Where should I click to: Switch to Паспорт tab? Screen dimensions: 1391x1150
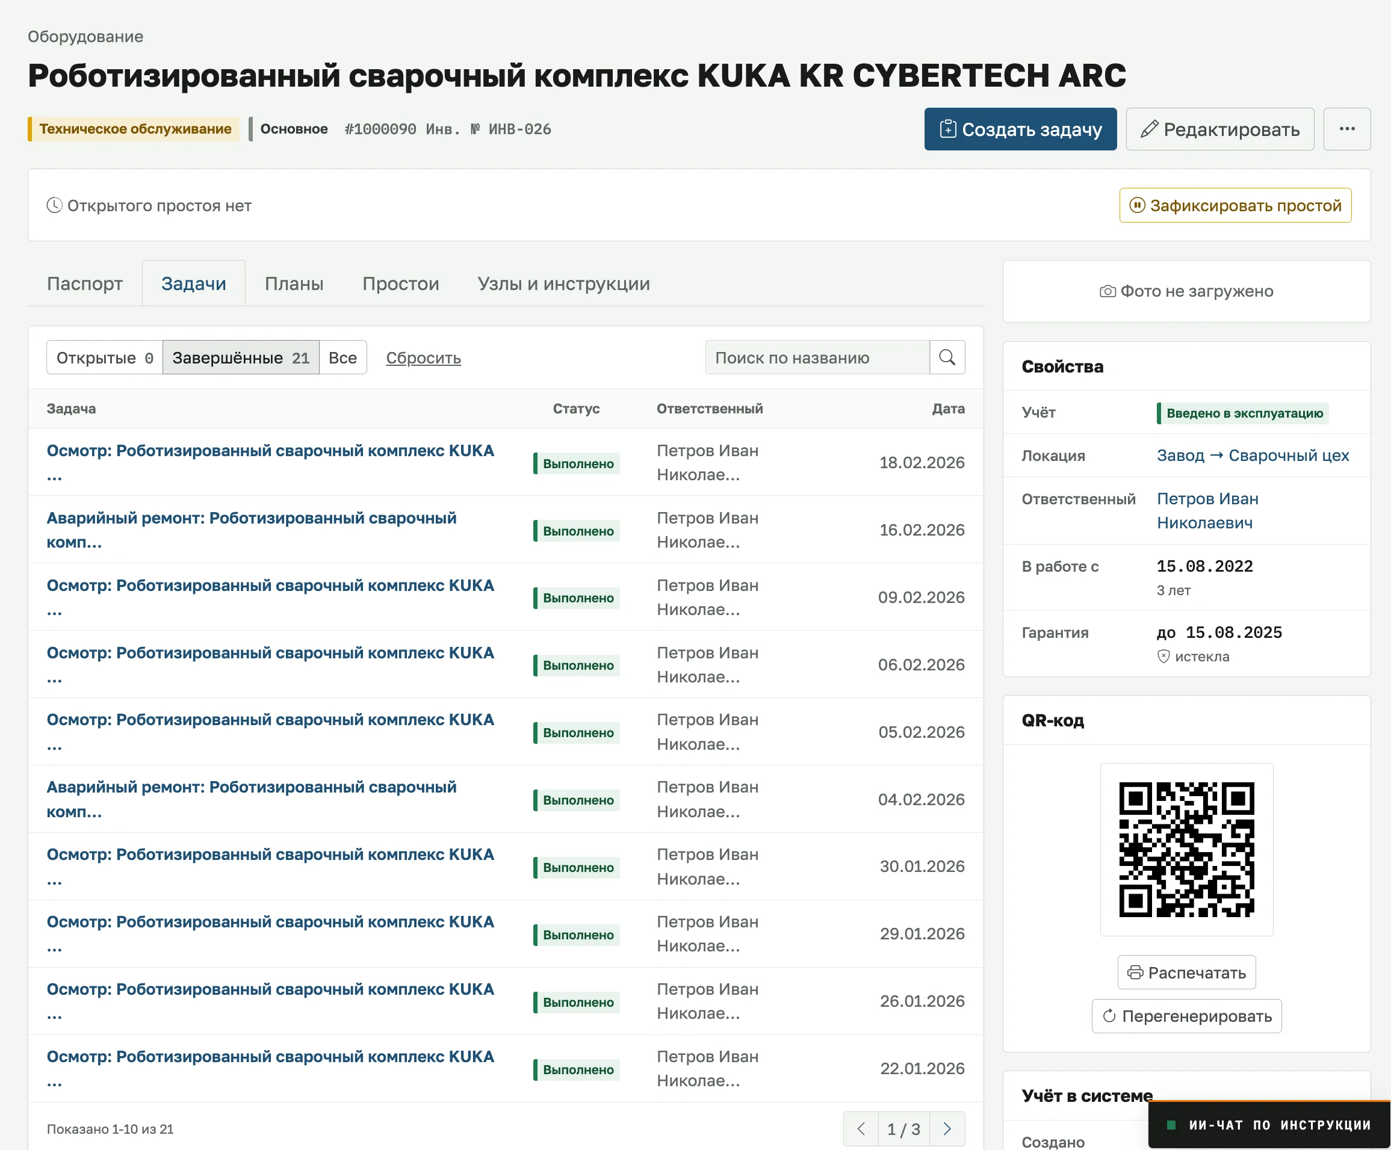click(85, 283)
